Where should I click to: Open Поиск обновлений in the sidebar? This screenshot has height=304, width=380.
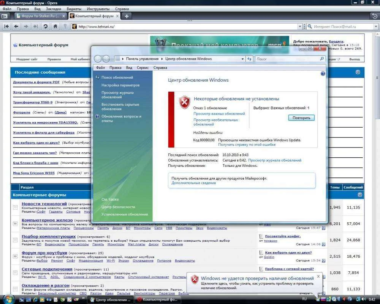tap(117, 78)
